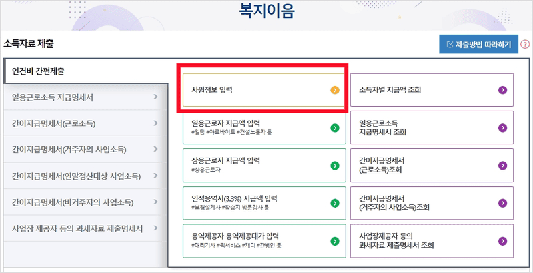Screen dimensions: 533x273
Task: Expand 간이지급명세서(비거주자의 사업소득) chevron
Action: pos(155,202)
